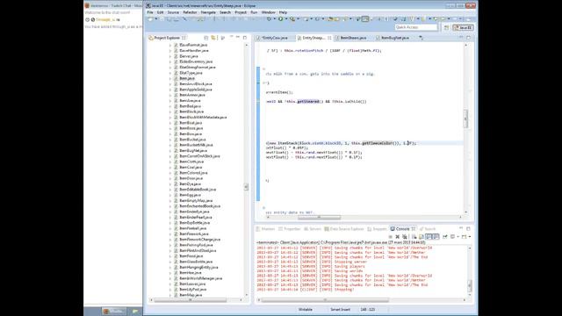Toggle the highlighted Mark Occurrences toolbar button
This screenshot has width=562, height=316.
coord(365,19)
